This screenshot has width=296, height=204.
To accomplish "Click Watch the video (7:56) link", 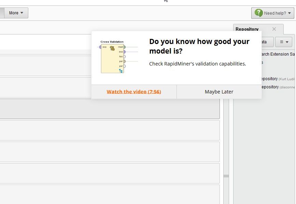I will click(x=134, y=92).
